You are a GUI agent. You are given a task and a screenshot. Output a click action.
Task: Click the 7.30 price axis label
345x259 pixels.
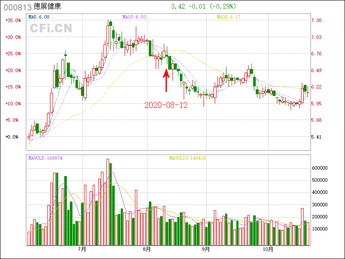coord(316,20)
